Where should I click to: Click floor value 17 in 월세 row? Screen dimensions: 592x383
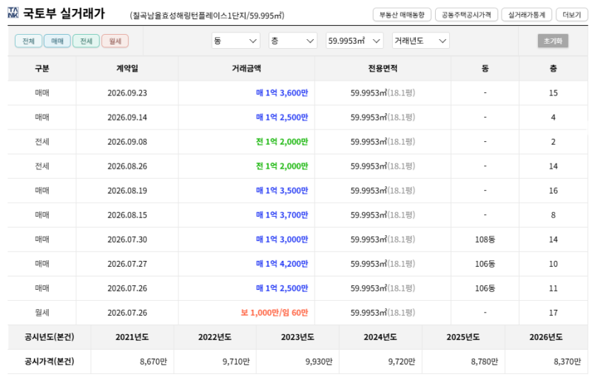pos(553,313)
